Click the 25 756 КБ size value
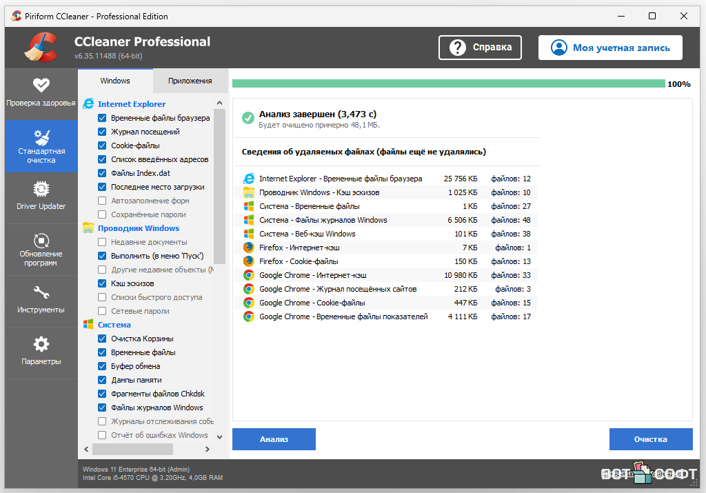The width and height of the screenshot is (706, 493). tap(460, 179)
